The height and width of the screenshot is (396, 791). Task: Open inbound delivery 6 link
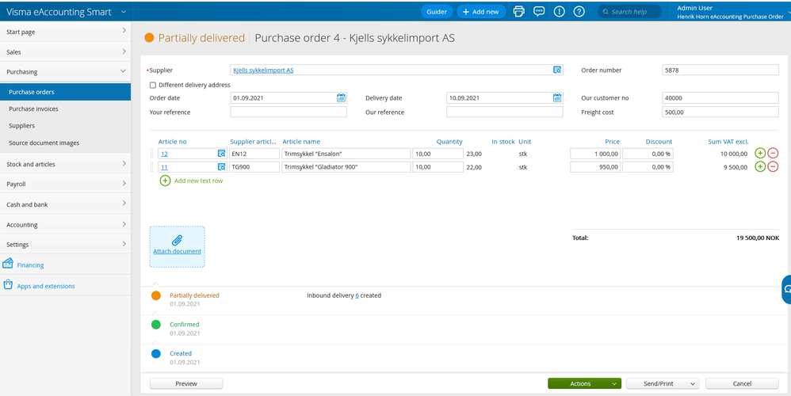pyautogui.click(x=357, y=295)
